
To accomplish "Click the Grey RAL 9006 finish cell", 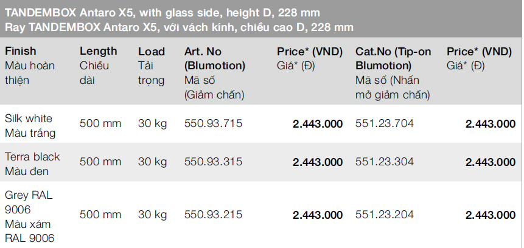I will point(29,216).
